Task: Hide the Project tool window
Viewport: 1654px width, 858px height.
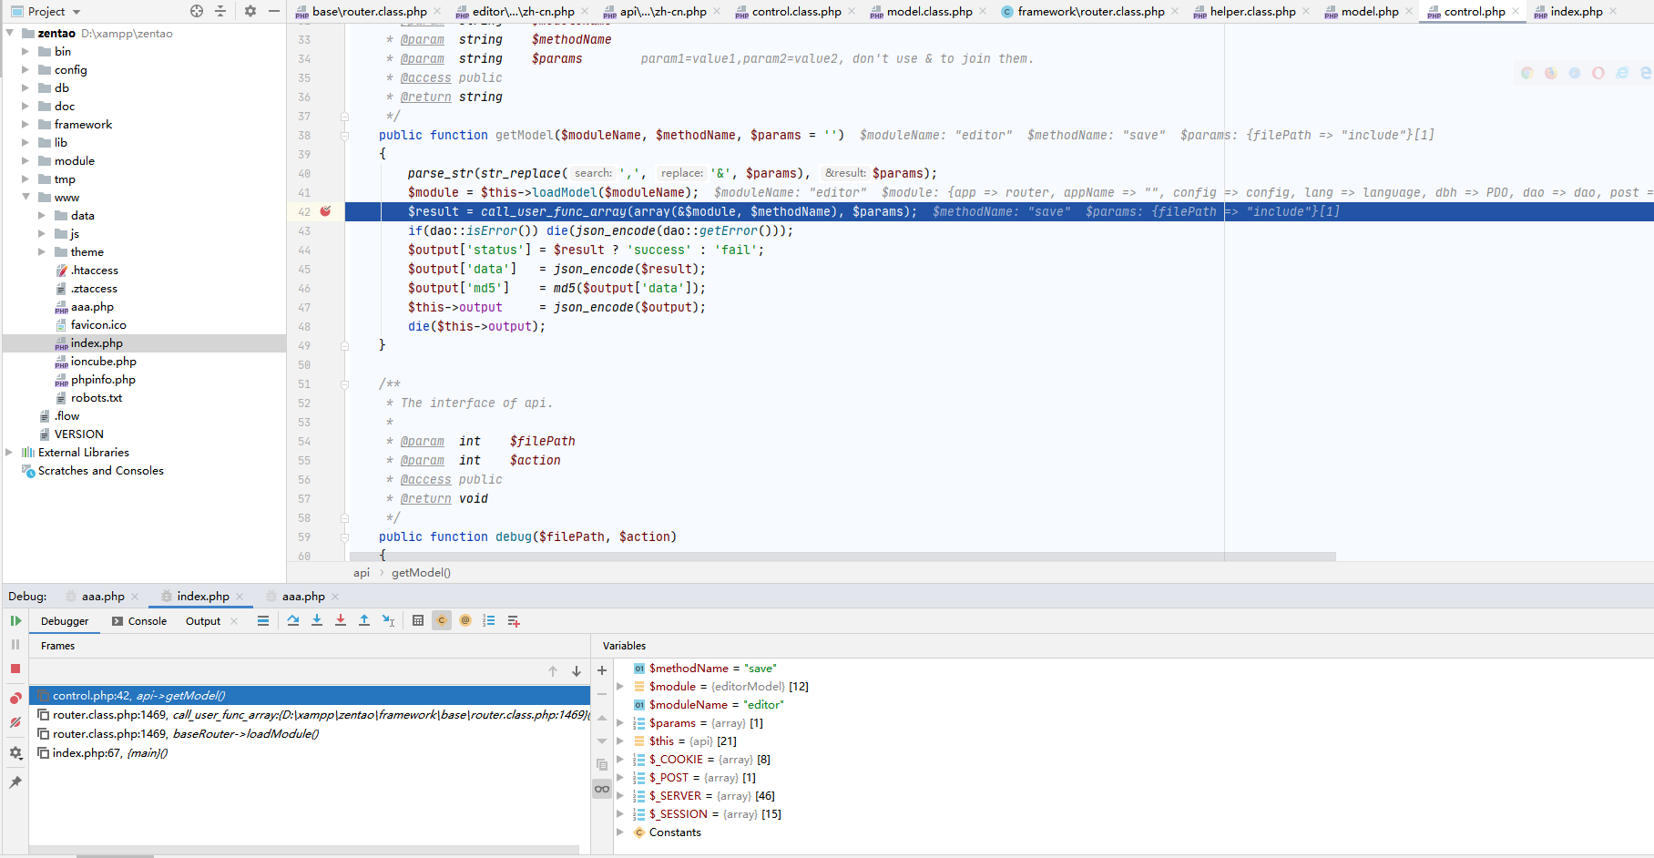Action: (x=274, y=11)
